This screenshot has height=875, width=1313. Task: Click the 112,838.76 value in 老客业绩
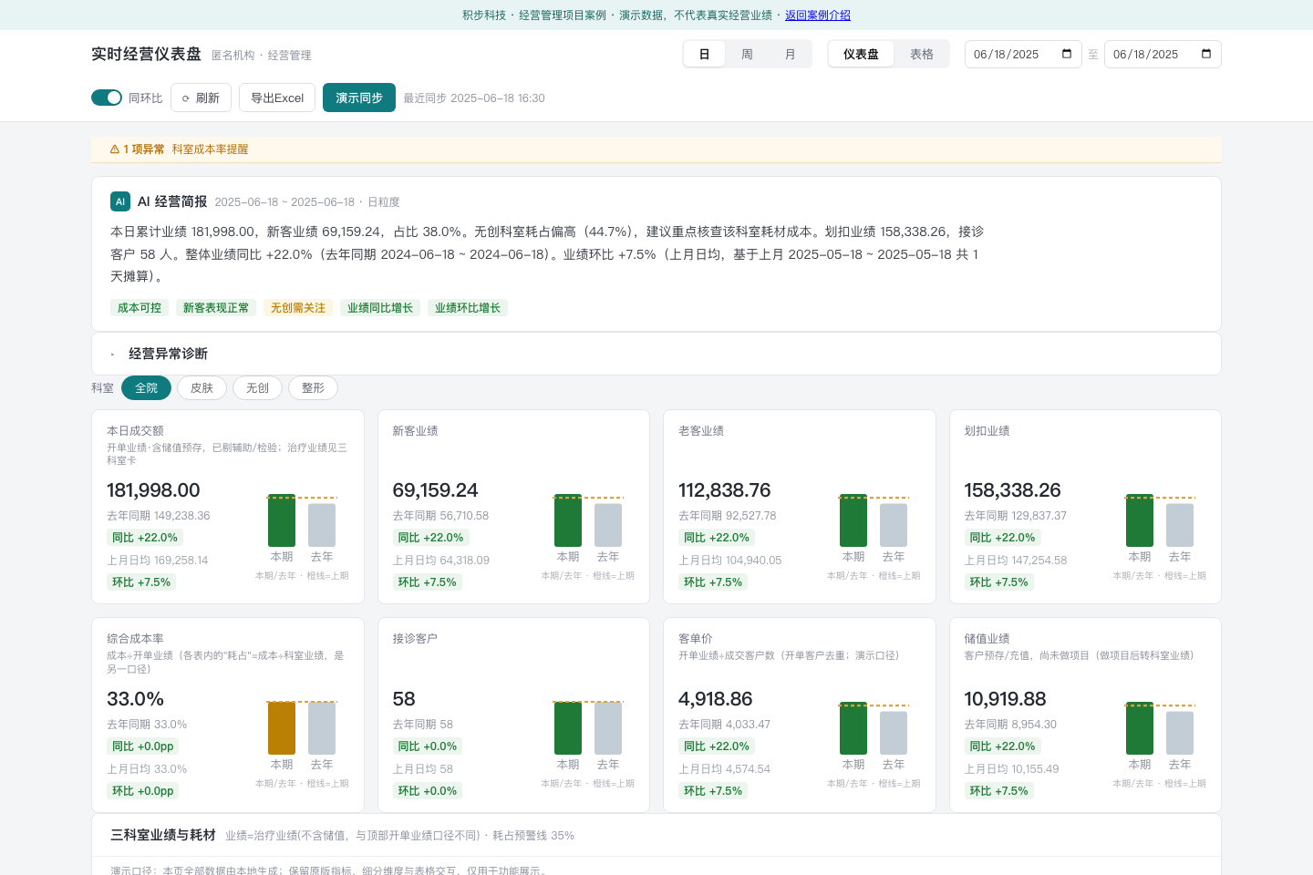[725, 490]
